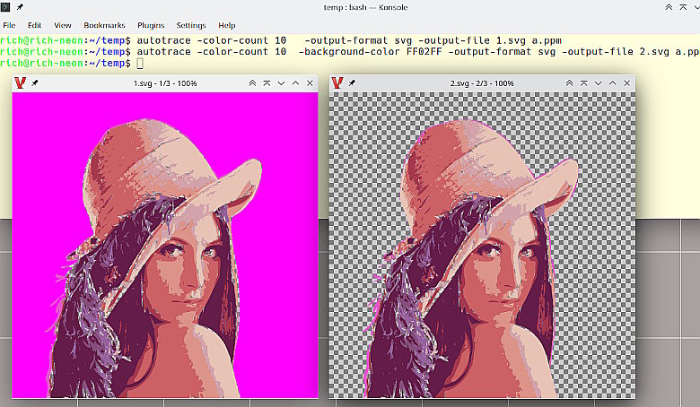Viewport: 700px width, 407px height.
Task: Toggle keep-above on the 2.svg window
Action: (x=569, y=82)
